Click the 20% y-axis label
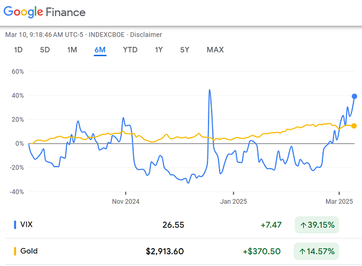Image resolution: width=362 pixels, height=266 pixels. click(18, 120)
